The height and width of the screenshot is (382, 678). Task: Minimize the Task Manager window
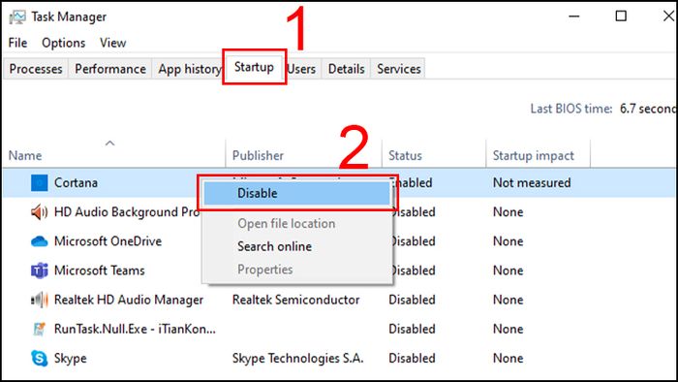573,16
